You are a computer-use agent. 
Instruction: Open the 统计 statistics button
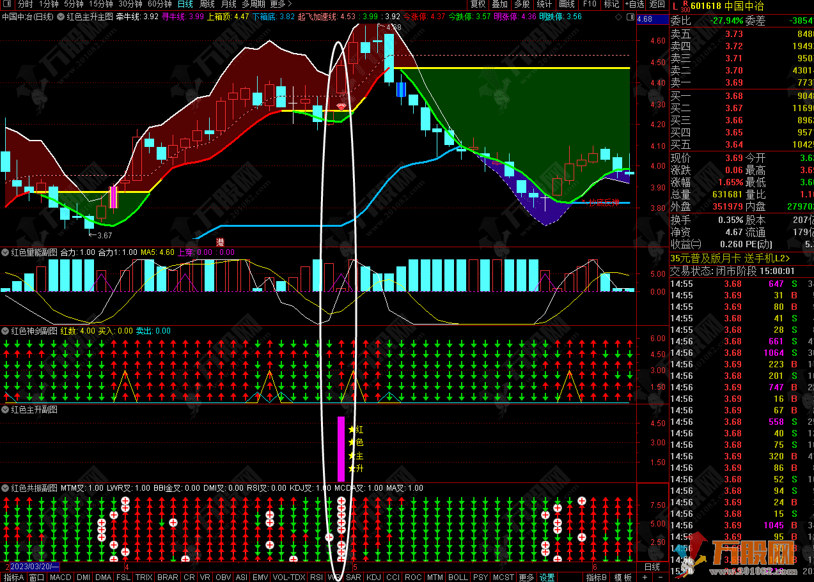click(544, 4)
